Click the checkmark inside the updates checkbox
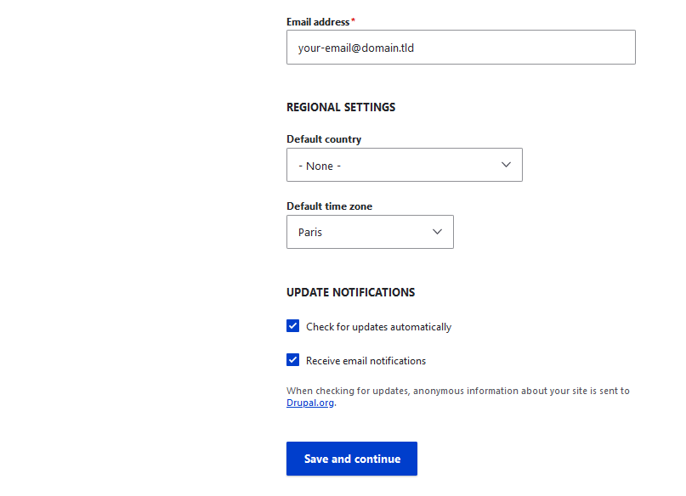686x496 pixels. pos(292,325)
